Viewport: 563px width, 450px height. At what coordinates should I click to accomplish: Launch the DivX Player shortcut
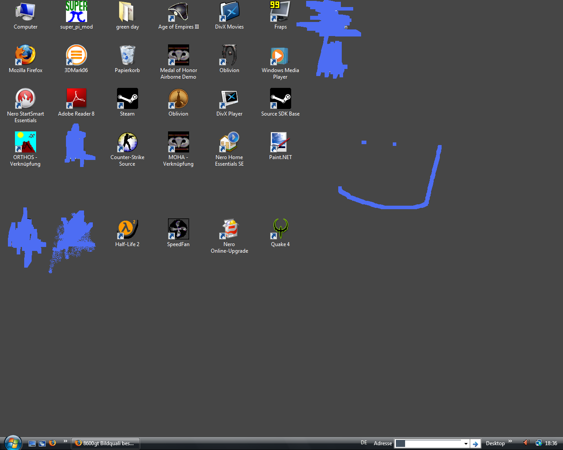point(229,102)
